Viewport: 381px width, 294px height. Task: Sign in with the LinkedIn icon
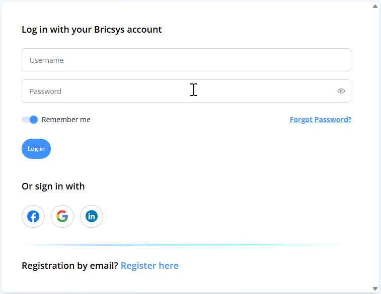click(92, 217)
